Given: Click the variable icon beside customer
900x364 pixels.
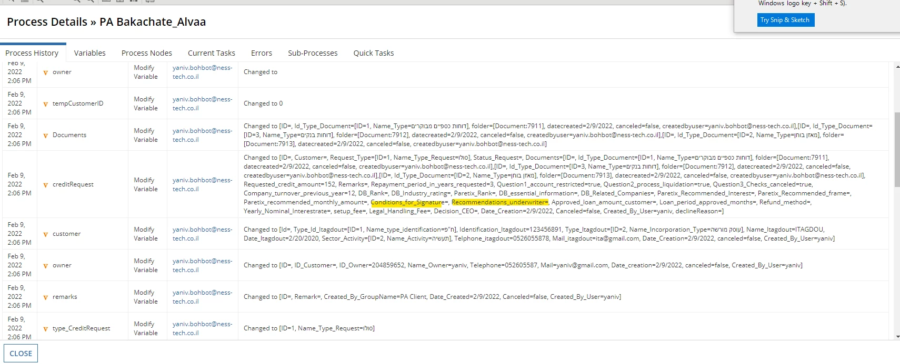Looking at the screenshot, I should 45,234.
